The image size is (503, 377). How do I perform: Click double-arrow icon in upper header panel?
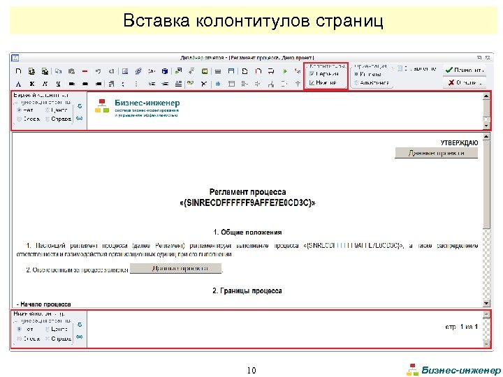[x=80, y=119]
